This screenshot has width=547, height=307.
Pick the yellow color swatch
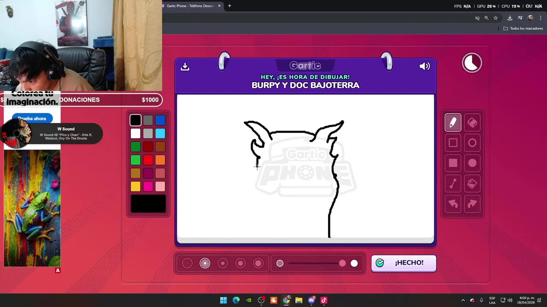(x=135, y=186)
